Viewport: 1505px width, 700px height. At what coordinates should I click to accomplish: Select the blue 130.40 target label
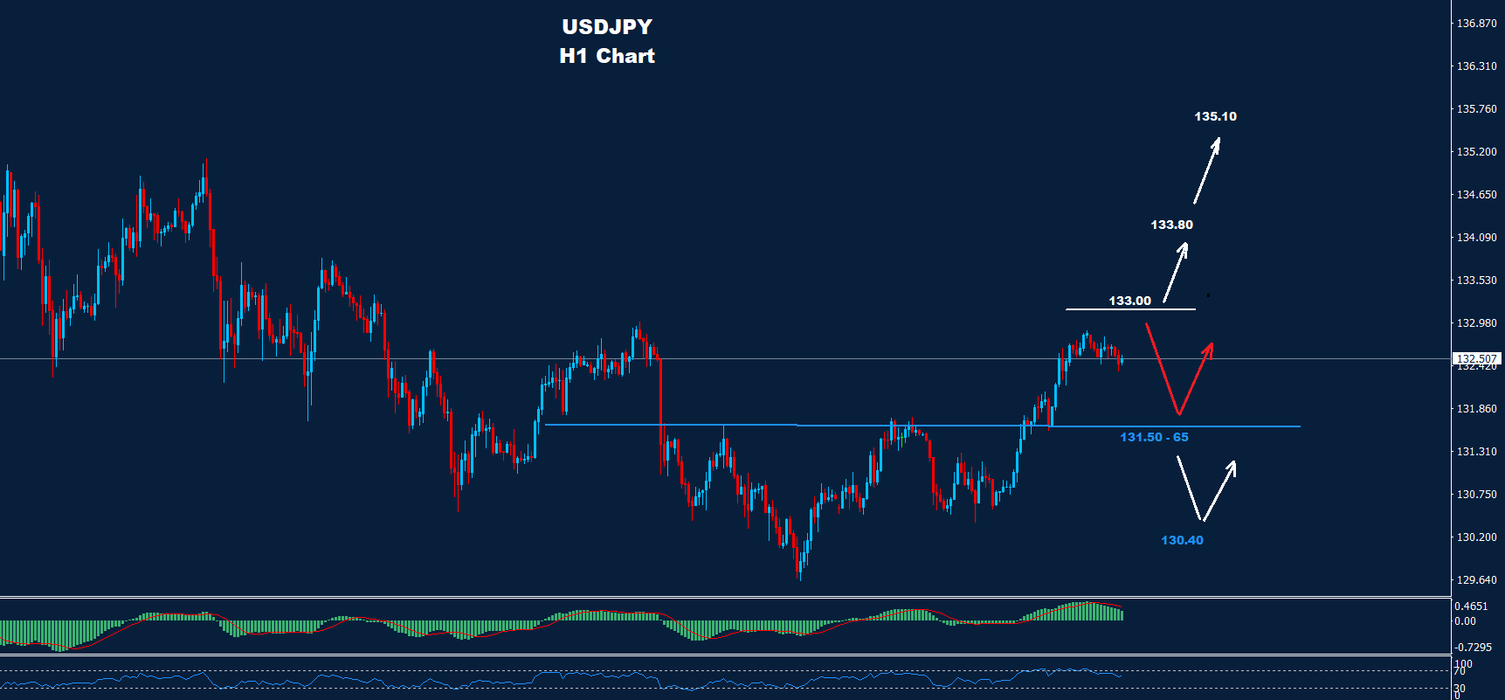[1182, 540]
